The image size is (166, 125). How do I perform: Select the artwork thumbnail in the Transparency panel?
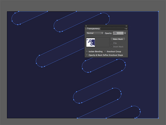[x=91, y=42]
